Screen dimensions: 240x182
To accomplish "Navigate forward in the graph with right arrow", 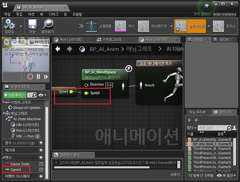I will [70, 49].
